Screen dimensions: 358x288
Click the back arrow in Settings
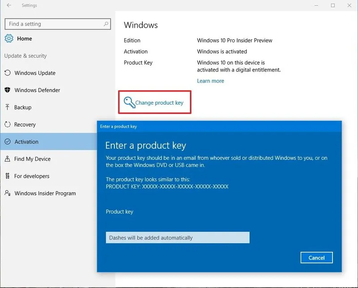[9, 5]
